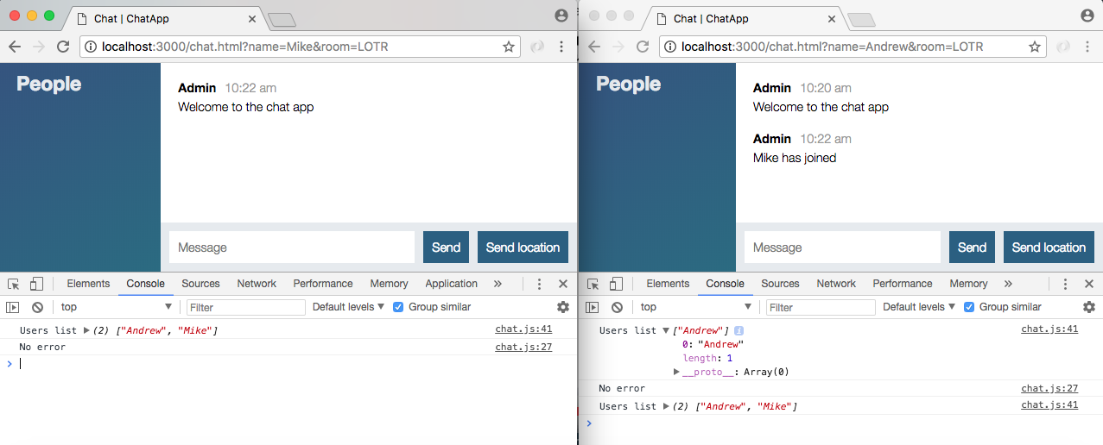Go forward in Andrew's browser window
Screen dimensions: 1103x445
click(618, 47)
